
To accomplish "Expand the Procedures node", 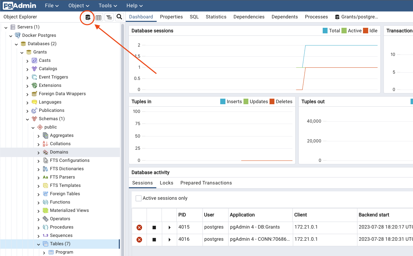I will point(39,228).
